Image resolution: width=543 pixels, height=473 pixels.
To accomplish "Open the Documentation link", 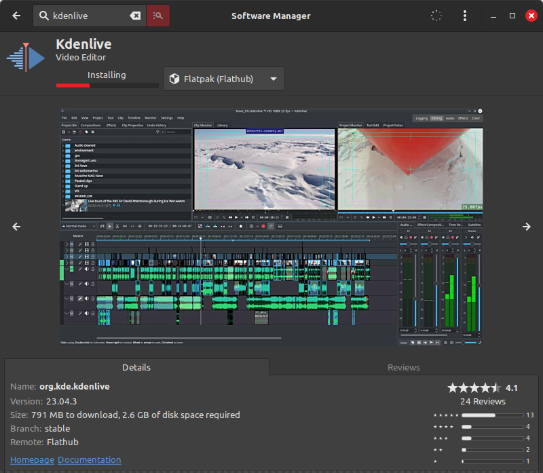I will (x=90, y=460).
